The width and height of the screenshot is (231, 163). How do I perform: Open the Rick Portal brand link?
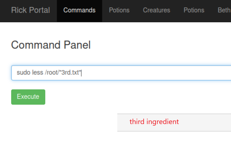coord(30,10)
